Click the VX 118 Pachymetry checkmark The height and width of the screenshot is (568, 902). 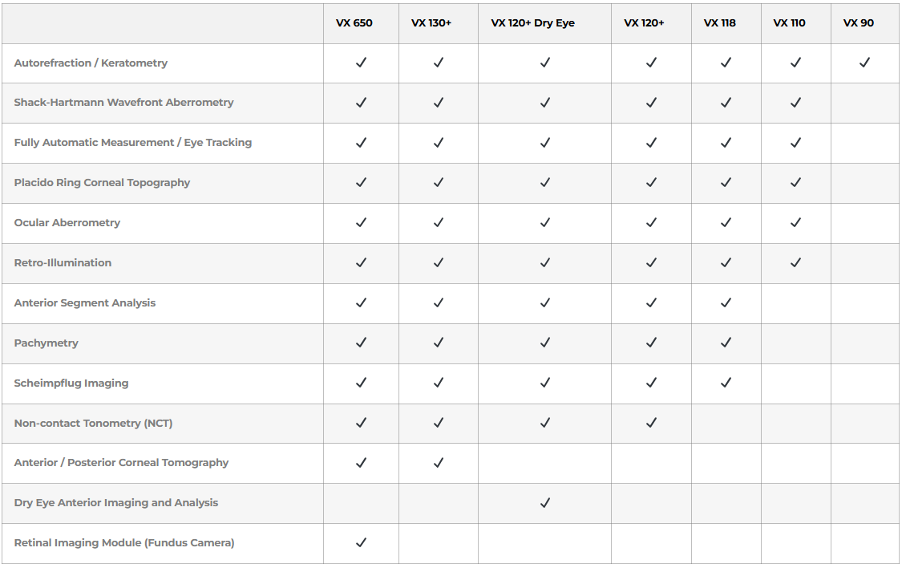click(x=726, y=343)
